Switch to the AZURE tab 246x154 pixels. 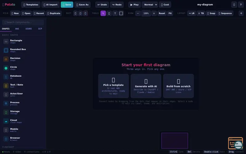click(x=29, y=29)
